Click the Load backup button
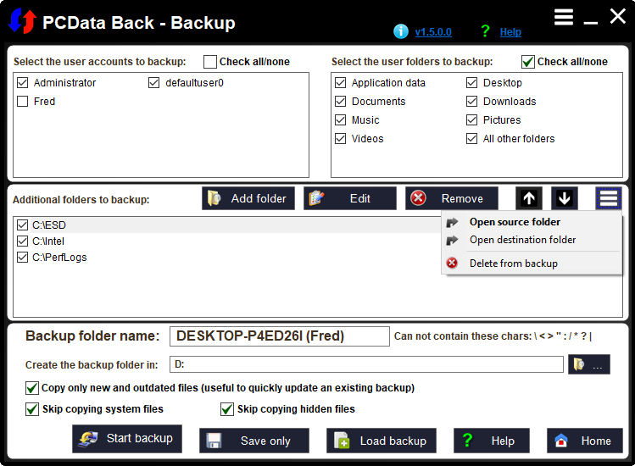This screenshot has height=466, width=635. (382, 441)
